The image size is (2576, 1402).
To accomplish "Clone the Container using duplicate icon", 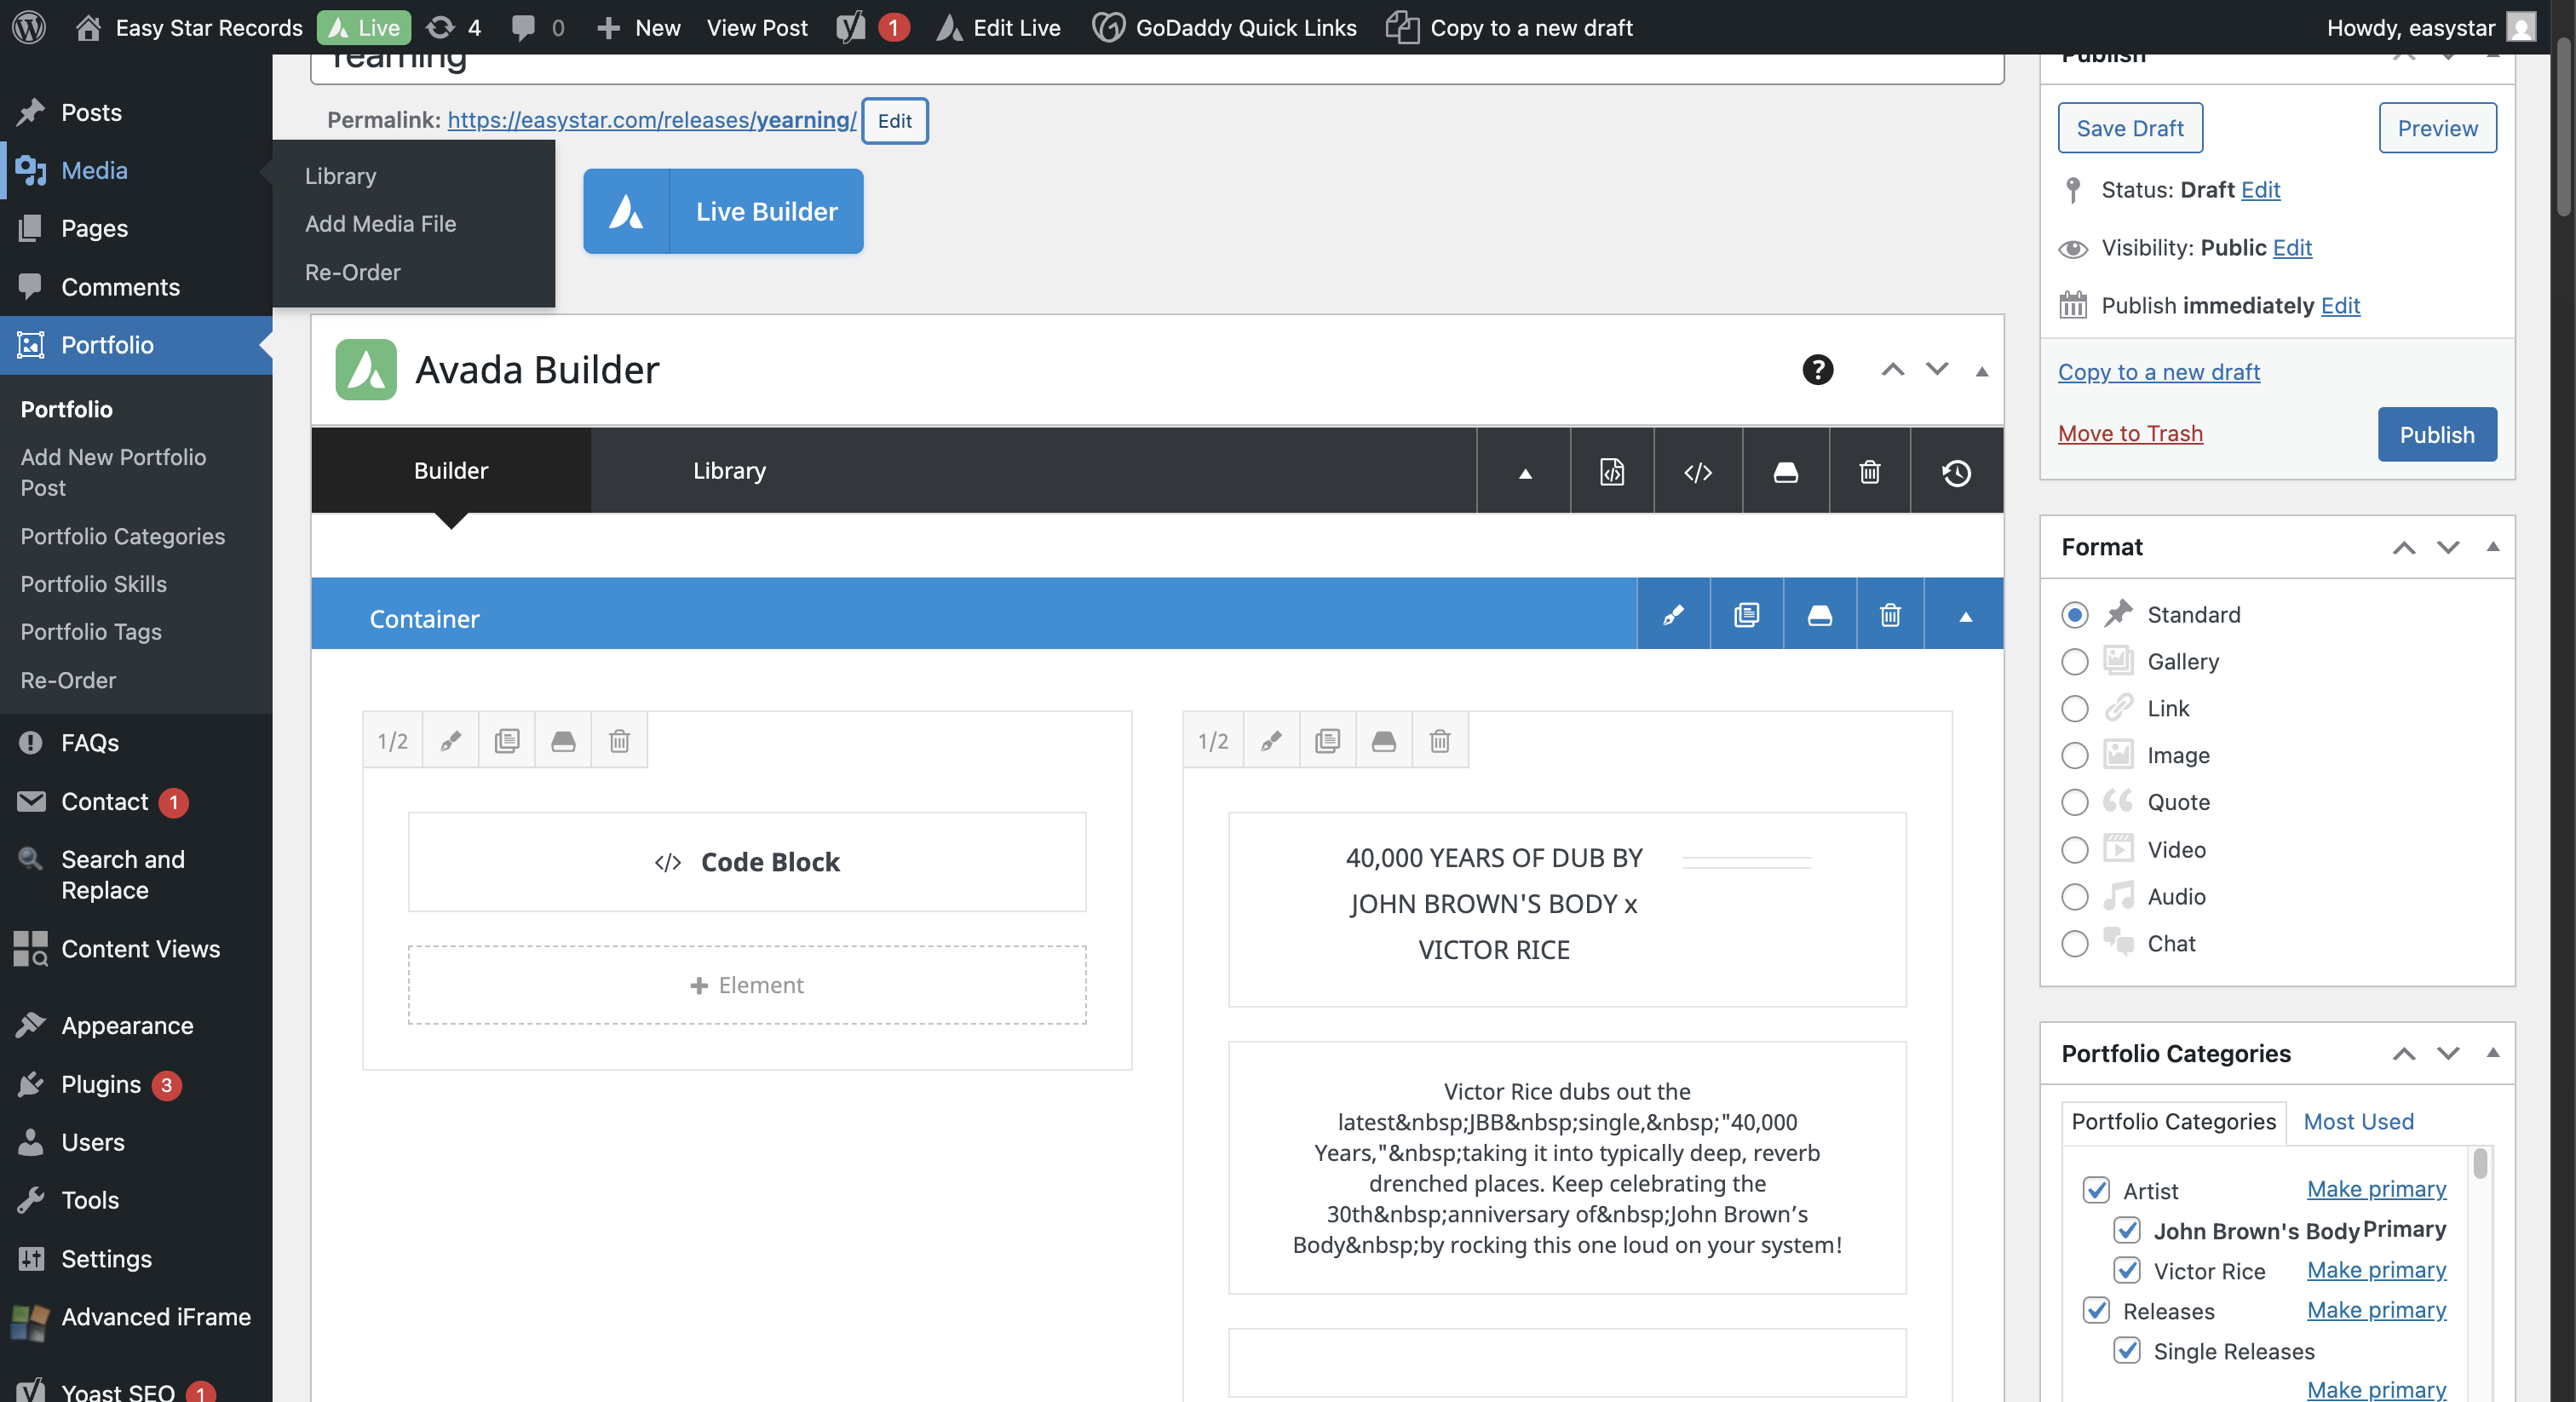I will (x=1746, y=615).
